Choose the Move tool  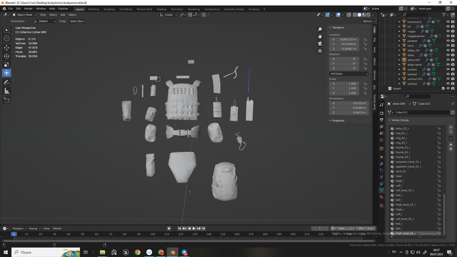7,48
